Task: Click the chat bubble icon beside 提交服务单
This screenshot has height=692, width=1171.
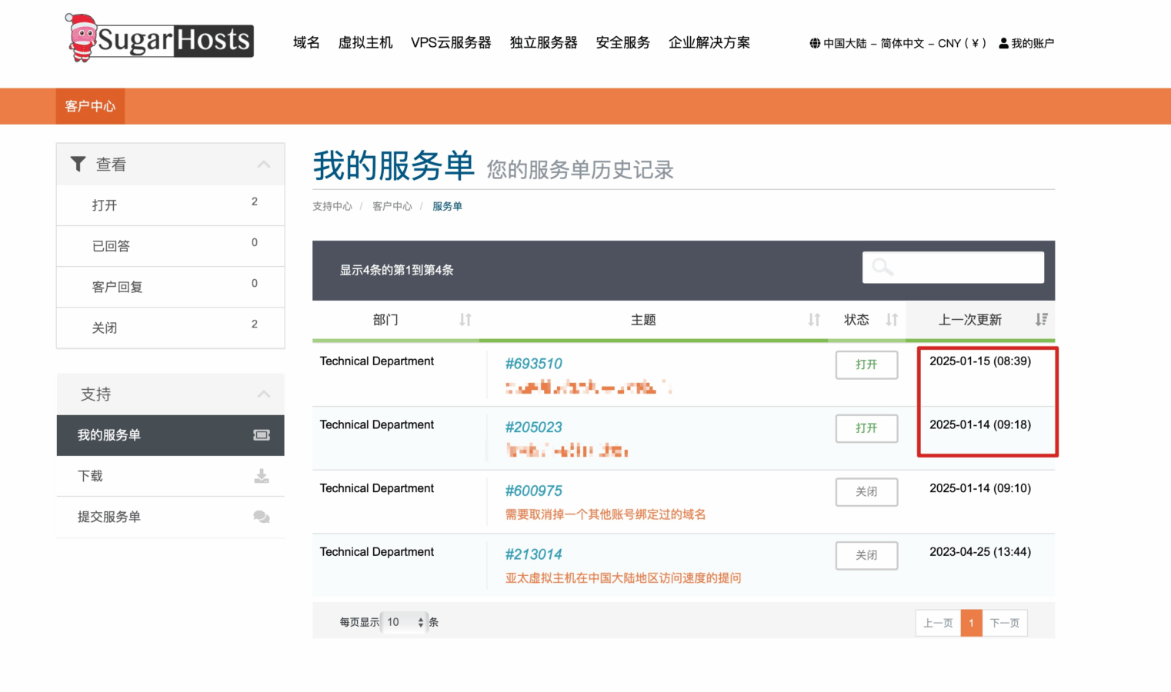Action: (261, 517)
